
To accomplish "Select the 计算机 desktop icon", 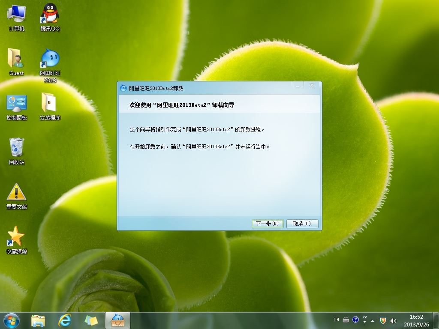I will (17, 17).
